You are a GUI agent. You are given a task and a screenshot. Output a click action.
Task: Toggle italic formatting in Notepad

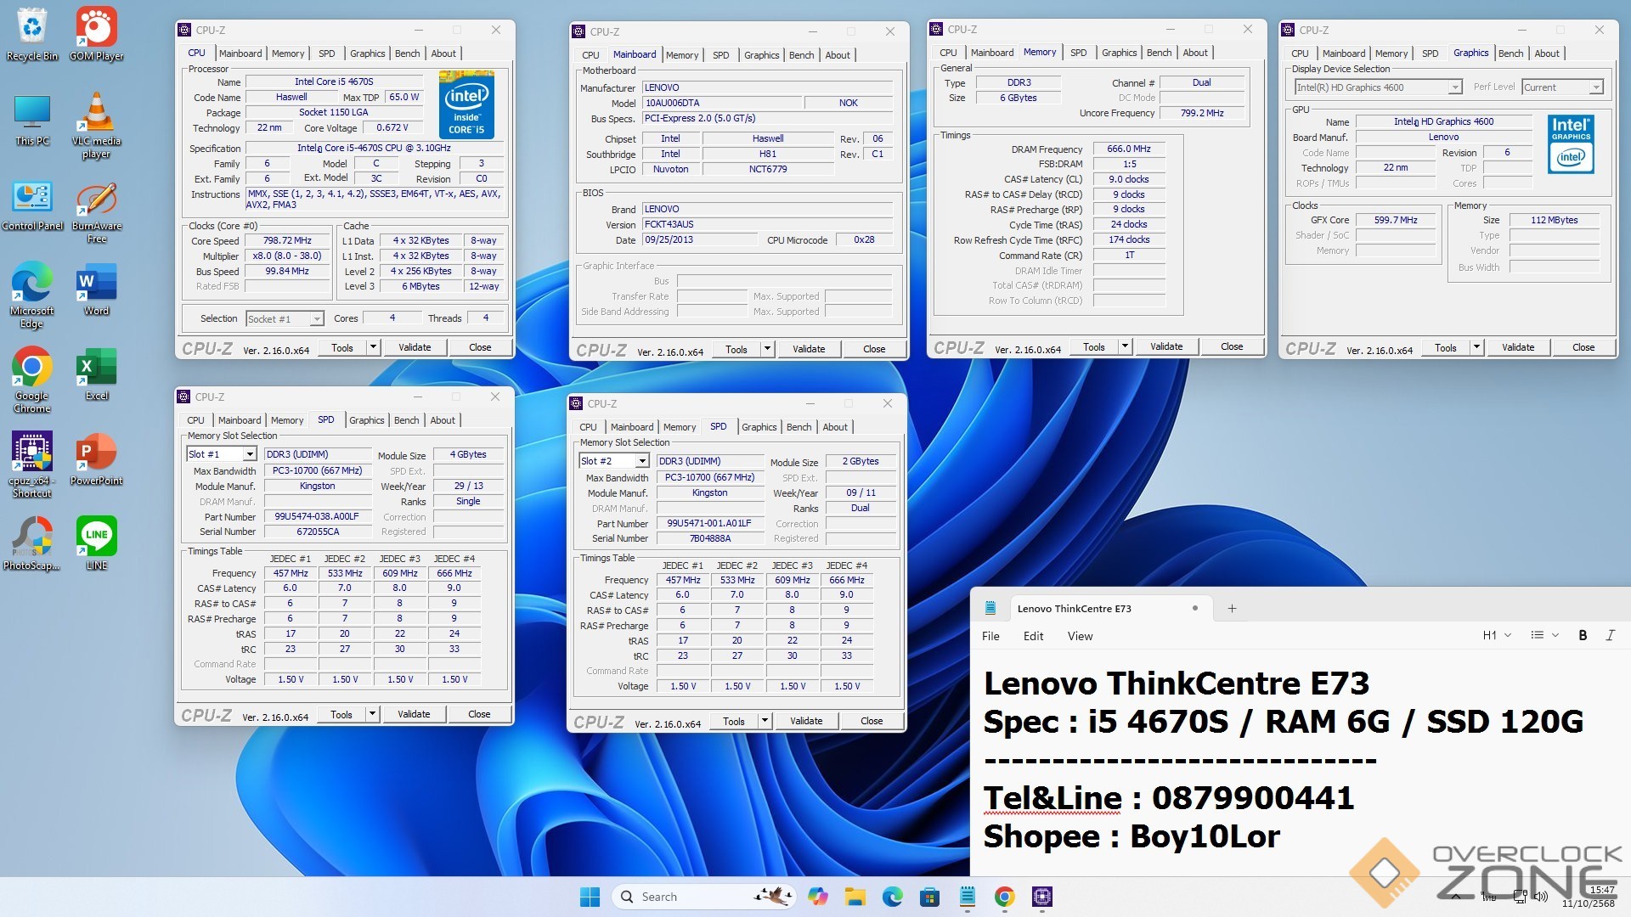(1610, 635)
